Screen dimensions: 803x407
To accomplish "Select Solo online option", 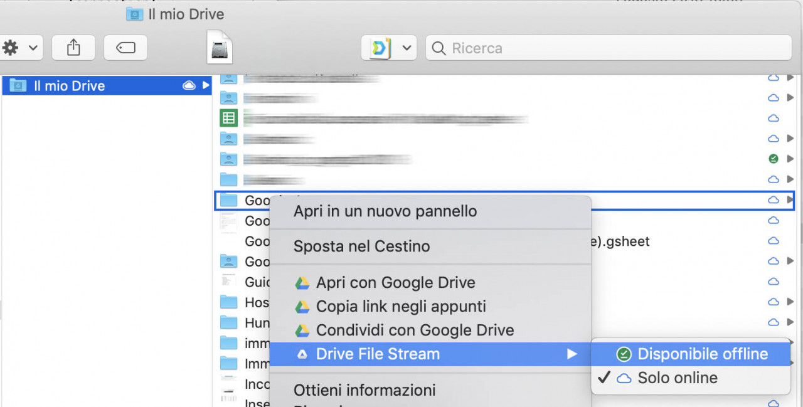I will 691,378.
